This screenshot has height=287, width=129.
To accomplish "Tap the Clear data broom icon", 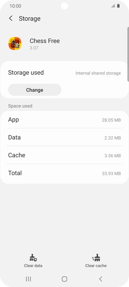I will click(33, 257).
